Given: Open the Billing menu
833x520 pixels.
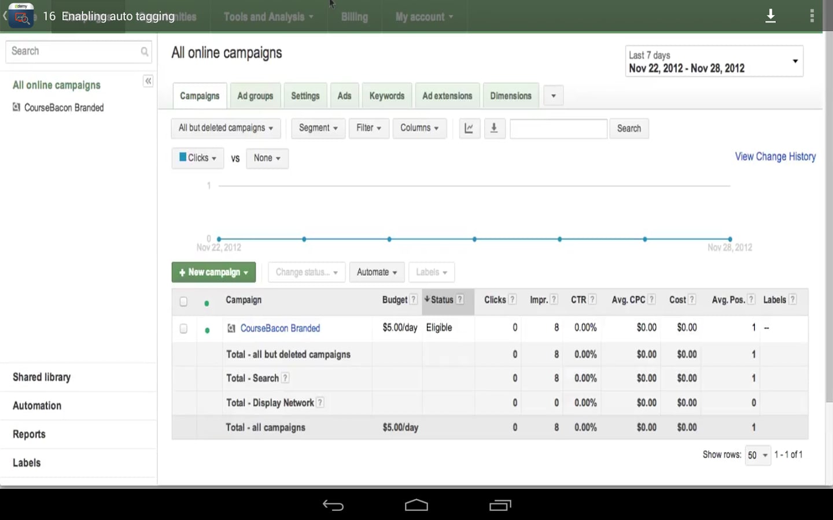Looking at the screenshot, I should [x=355, y=17].
